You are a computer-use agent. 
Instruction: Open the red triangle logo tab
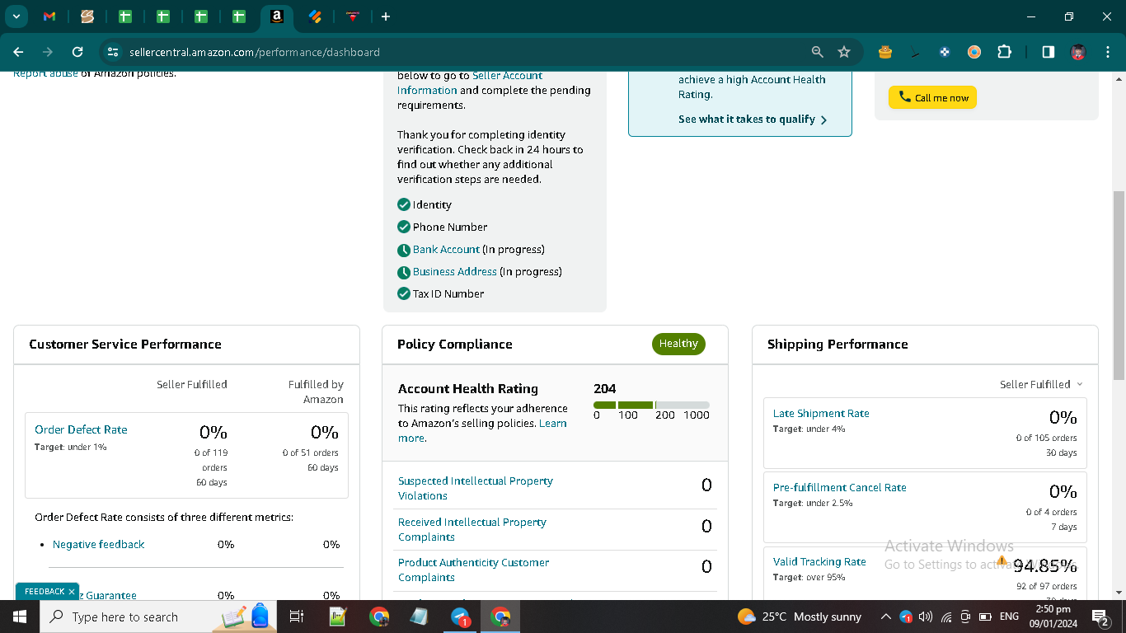pos(353,16)
